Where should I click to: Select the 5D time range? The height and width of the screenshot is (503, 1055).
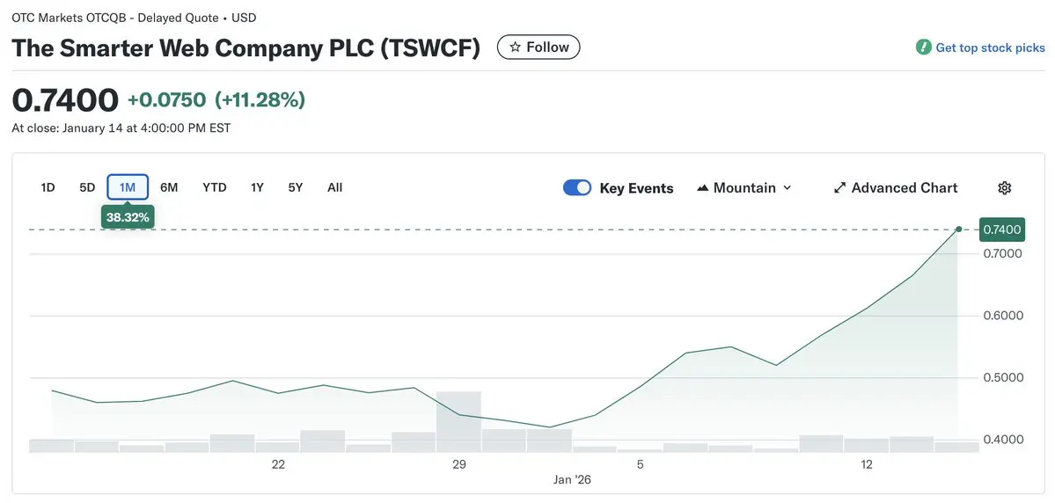coord(87,187)
